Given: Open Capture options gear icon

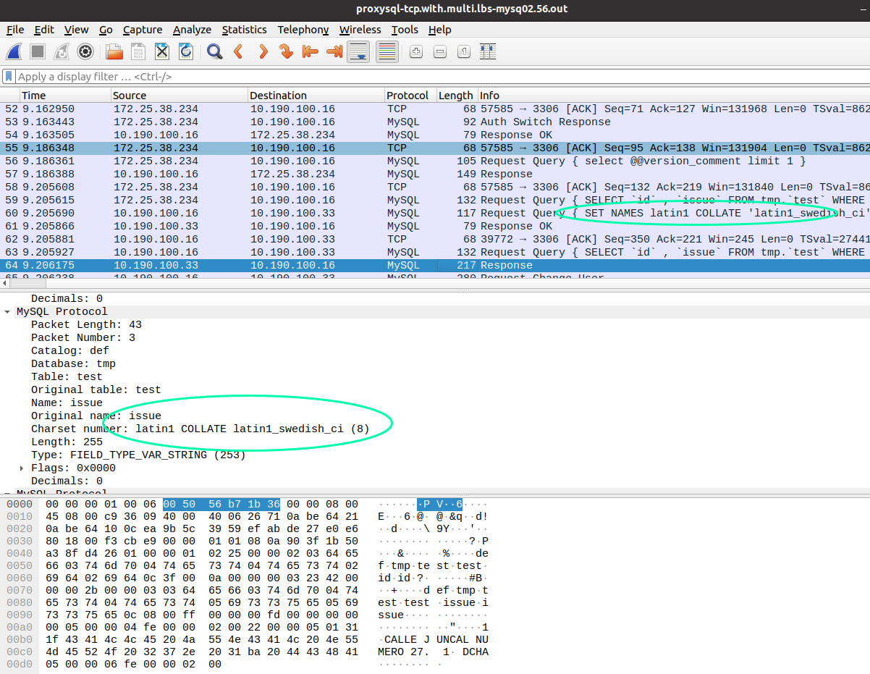Looking at the screenshot, I should 85,51.
